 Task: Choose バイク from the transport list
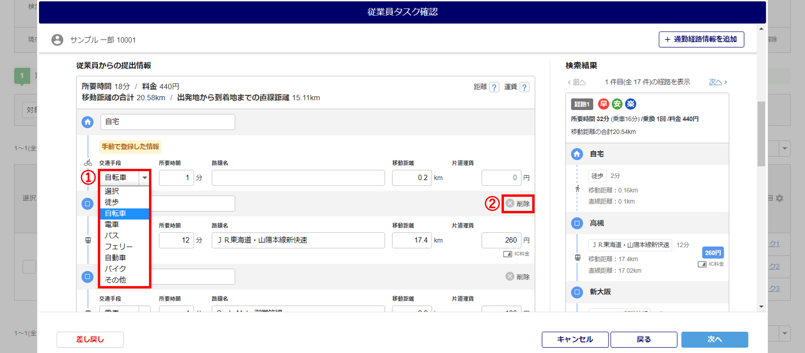coord(125,269)
